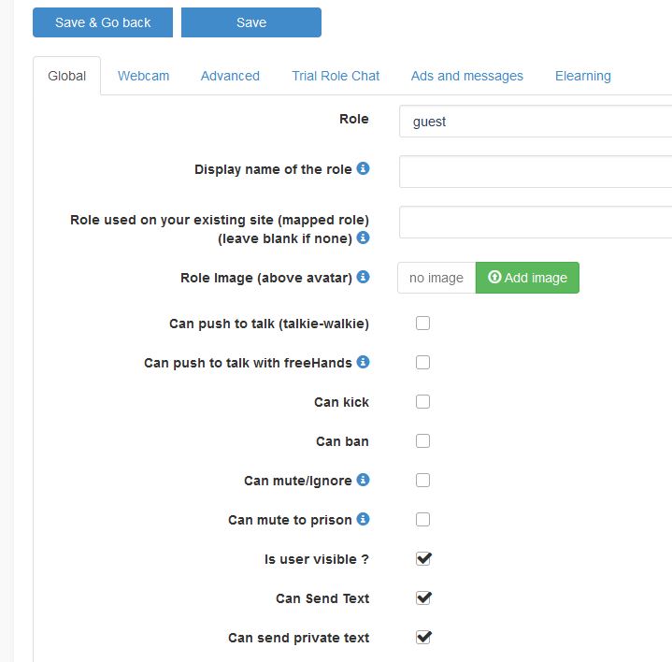Click info icon next to mapped role label
This screenshot has width=672, height=662.
pos(364,237)
